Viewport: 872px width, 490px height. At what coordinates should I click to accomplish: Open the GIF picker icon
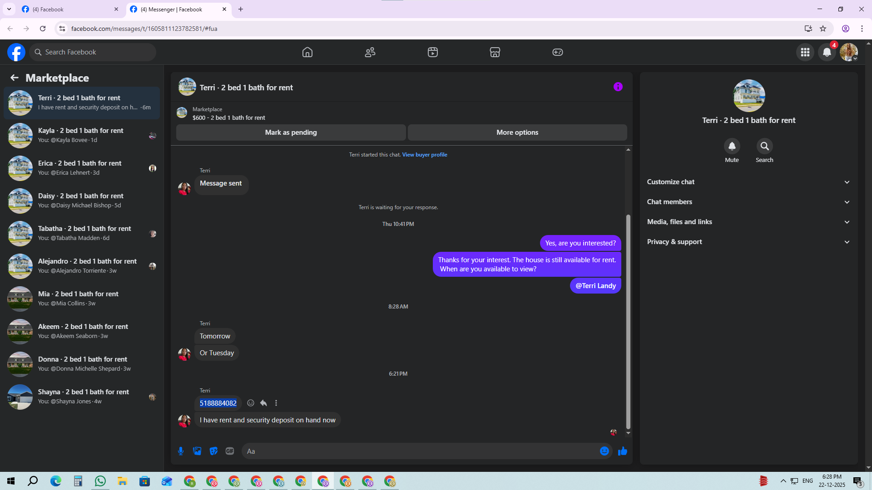[230, 451]
